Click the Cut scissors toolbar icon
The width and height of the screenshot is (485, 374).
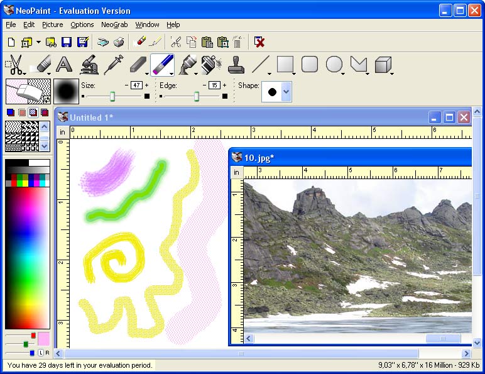tap(176, 41)
